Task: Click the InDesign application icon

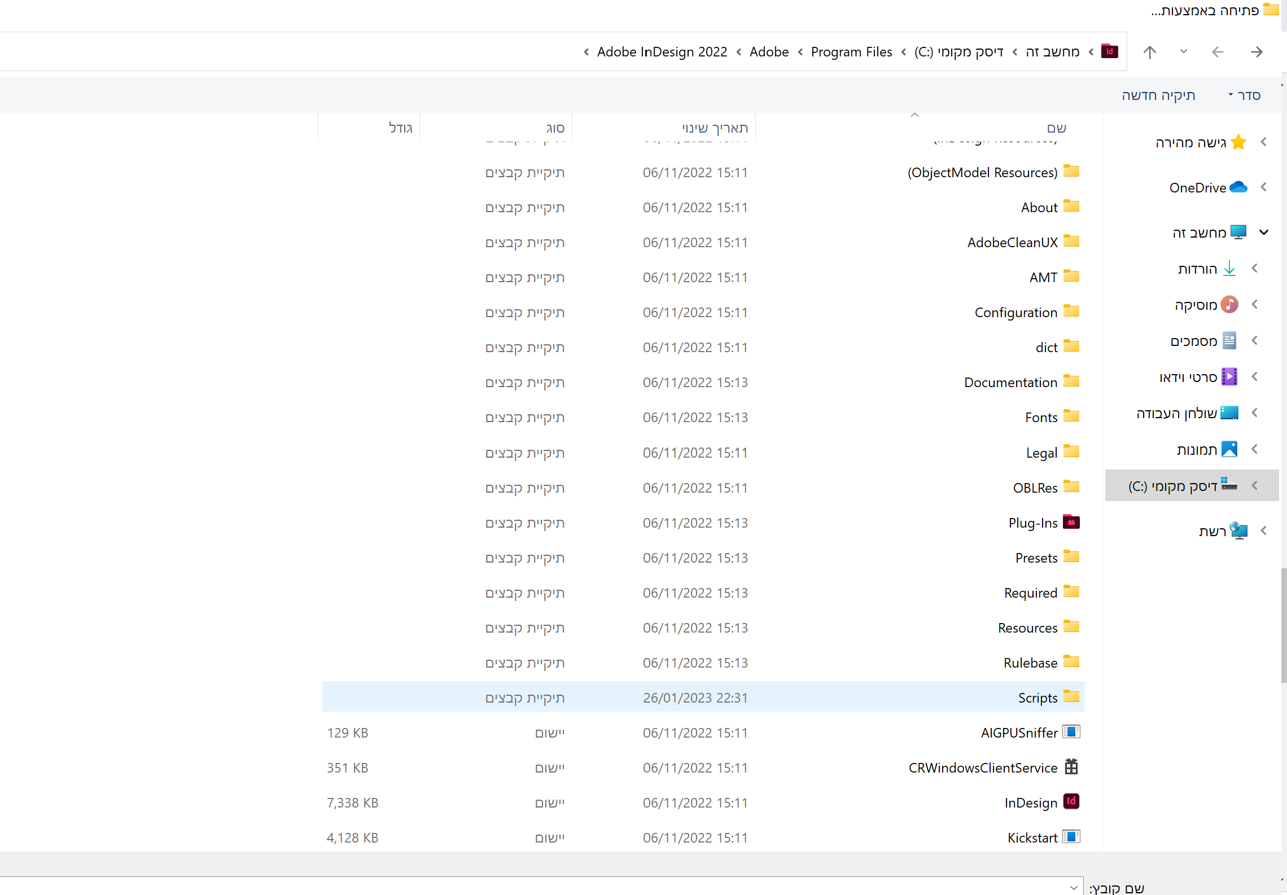Action: tap(1071, 801)
